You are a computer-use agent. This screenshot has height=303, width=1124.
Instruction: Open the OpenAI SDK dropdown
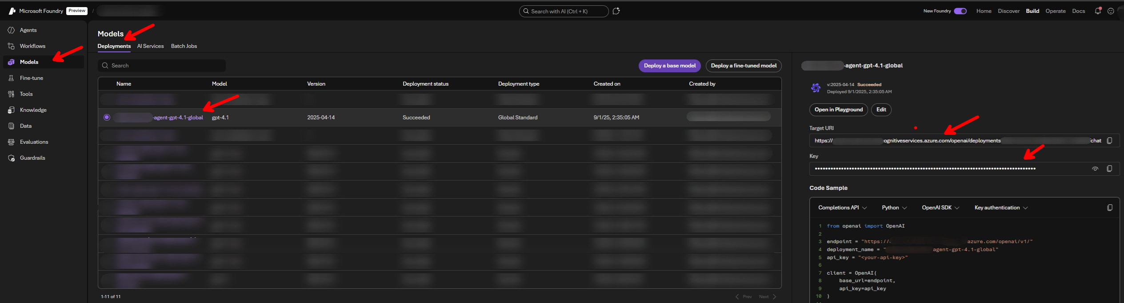coord(940,208)
